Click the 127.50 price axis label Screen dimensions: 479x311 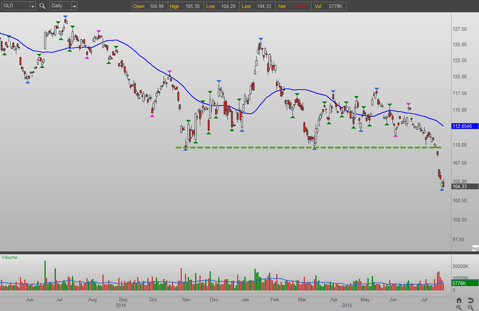[x=459, y=29]
